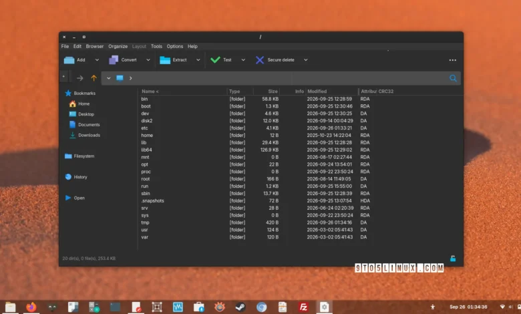Click the small navigation button left of forward arrow
521x314 pixels.
[x=63, y=77]
